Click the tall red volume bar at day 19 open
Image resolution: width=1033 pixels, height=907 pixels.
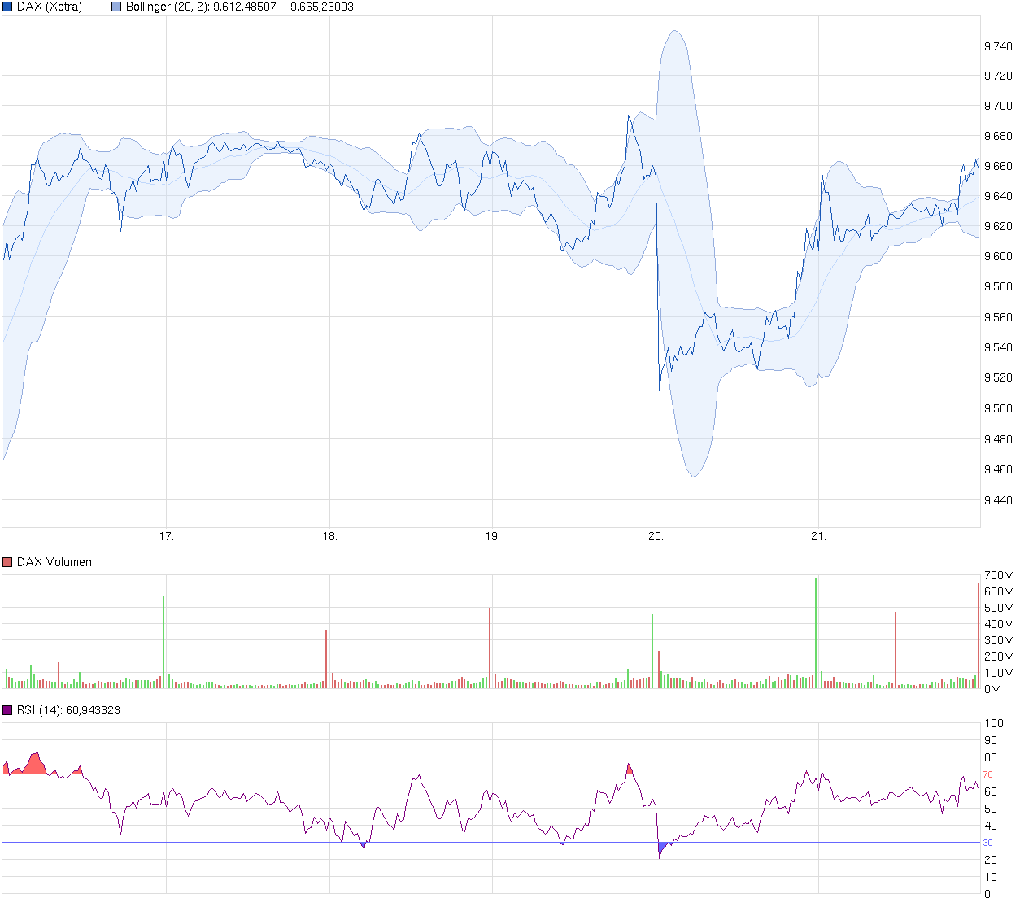click(x=490, y=648)
